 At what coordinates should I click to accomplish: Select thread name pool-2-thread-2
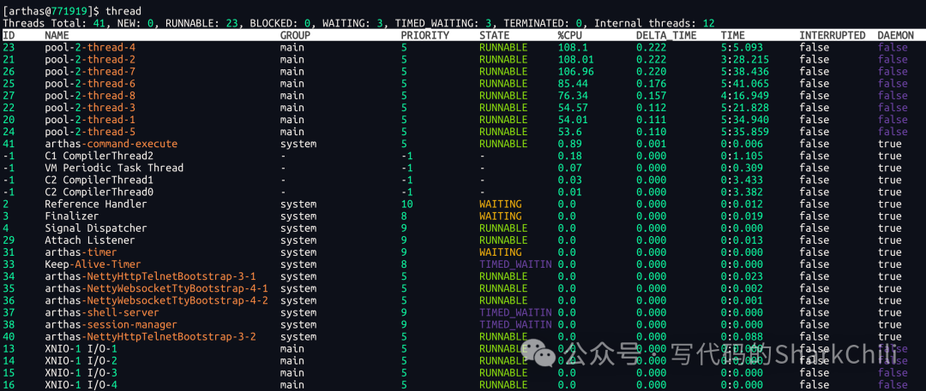pyautogui.click(x=90, y=60)
